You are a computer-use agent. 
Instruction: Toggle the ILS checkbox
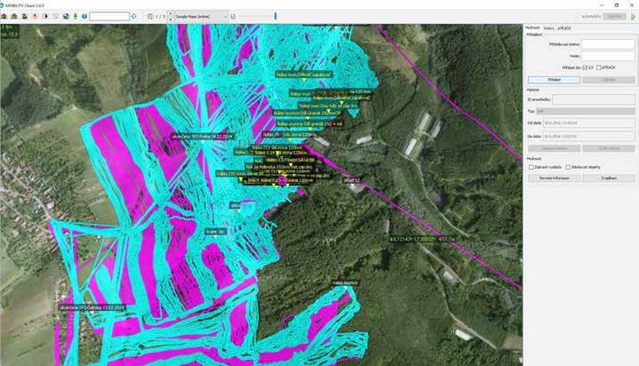(585, 67)
